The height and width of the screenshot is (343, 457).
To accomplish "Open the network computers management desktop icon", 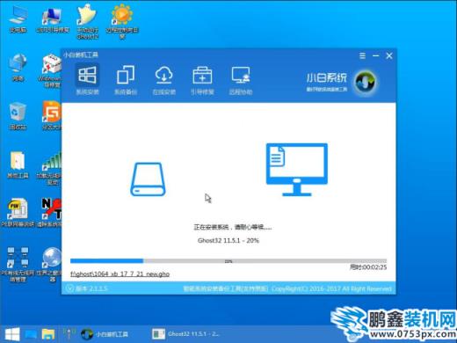I will (18, 265).
